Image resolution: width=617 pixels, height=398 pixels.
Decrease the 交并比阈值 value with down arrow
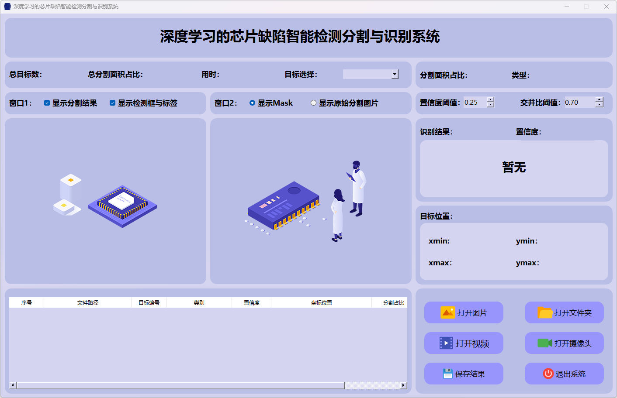point(599,105)
